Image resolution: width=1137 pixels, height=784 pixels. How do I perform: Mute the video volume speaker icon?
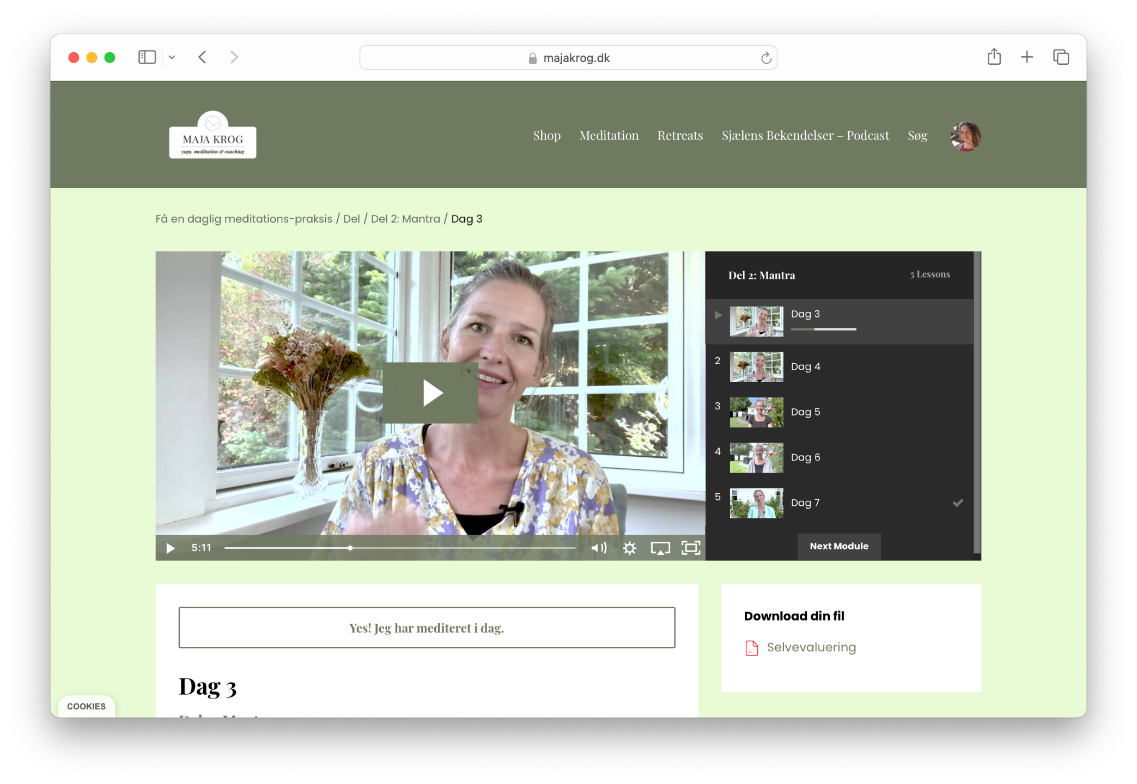[x=599, y=548]
